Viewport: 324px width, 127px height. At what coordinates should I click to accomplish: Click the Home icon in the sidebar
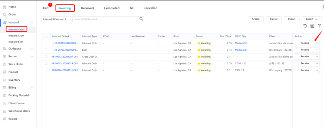[4, 7]
